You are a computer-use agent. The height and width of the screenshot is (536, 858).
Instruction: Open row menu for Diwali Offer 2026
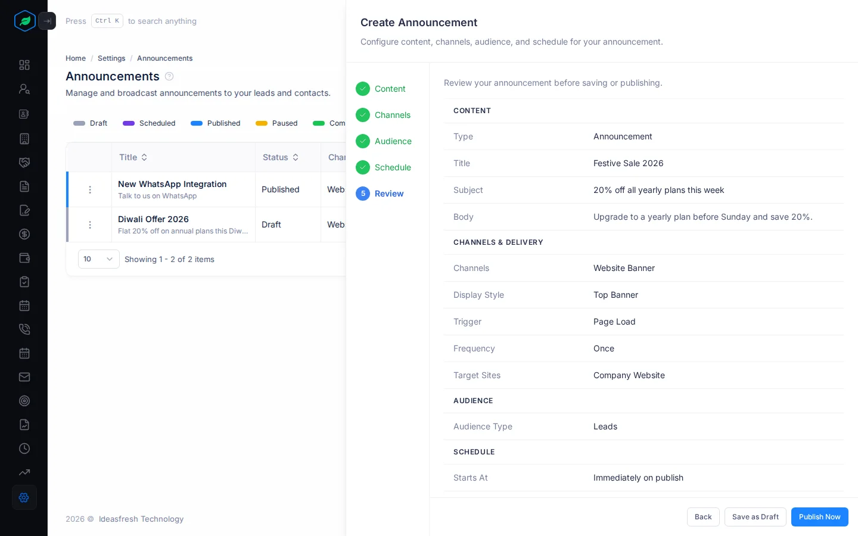tap(90, 225)
